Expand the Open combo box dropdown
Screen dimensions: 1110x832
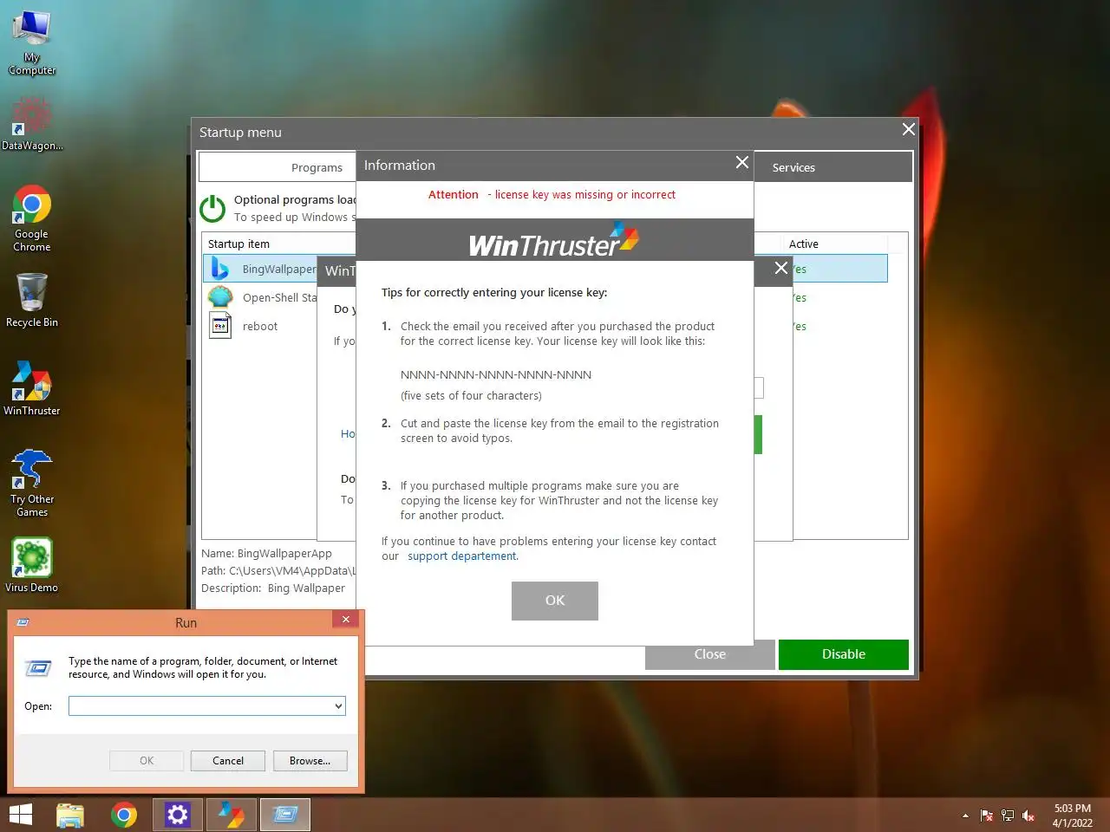338,706
